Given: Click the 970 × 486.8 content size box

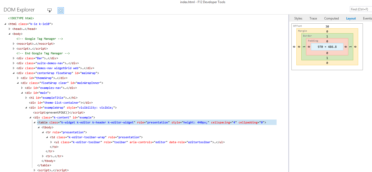Looking at the screenshot, I should 327,47.
